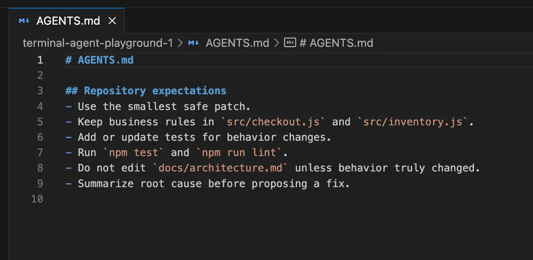Click the chevron after terminal-agent-playground-1
Image resolution: width=533 pixels, height=260 pixels.
pyautogui.click(x=180, y=43)
